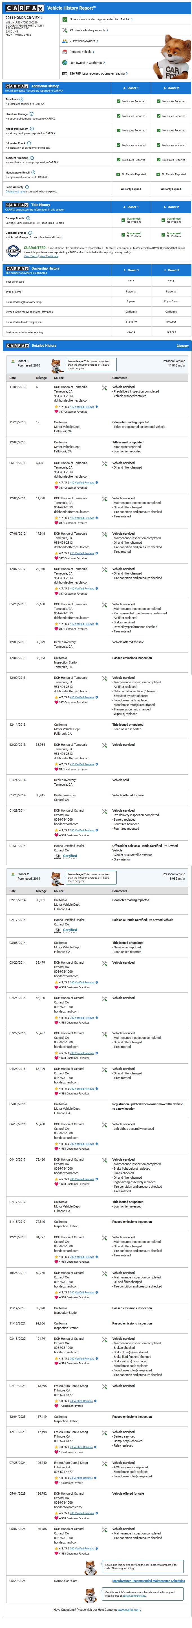This screenshot has width=192, height=1628.
Task: Click the Airbag Deployment info icon
Action: [x=32, y=128]
